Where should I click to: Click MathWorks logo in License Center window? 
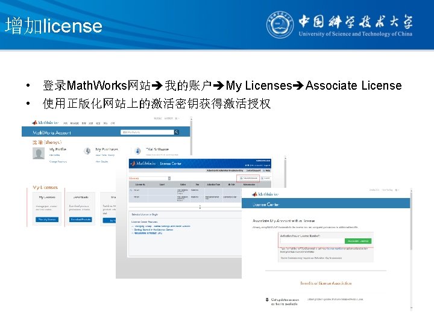coord(143,164)
